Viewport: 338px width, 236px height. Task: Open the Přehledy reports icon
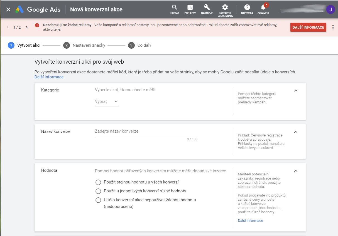[x=190, y=9]
